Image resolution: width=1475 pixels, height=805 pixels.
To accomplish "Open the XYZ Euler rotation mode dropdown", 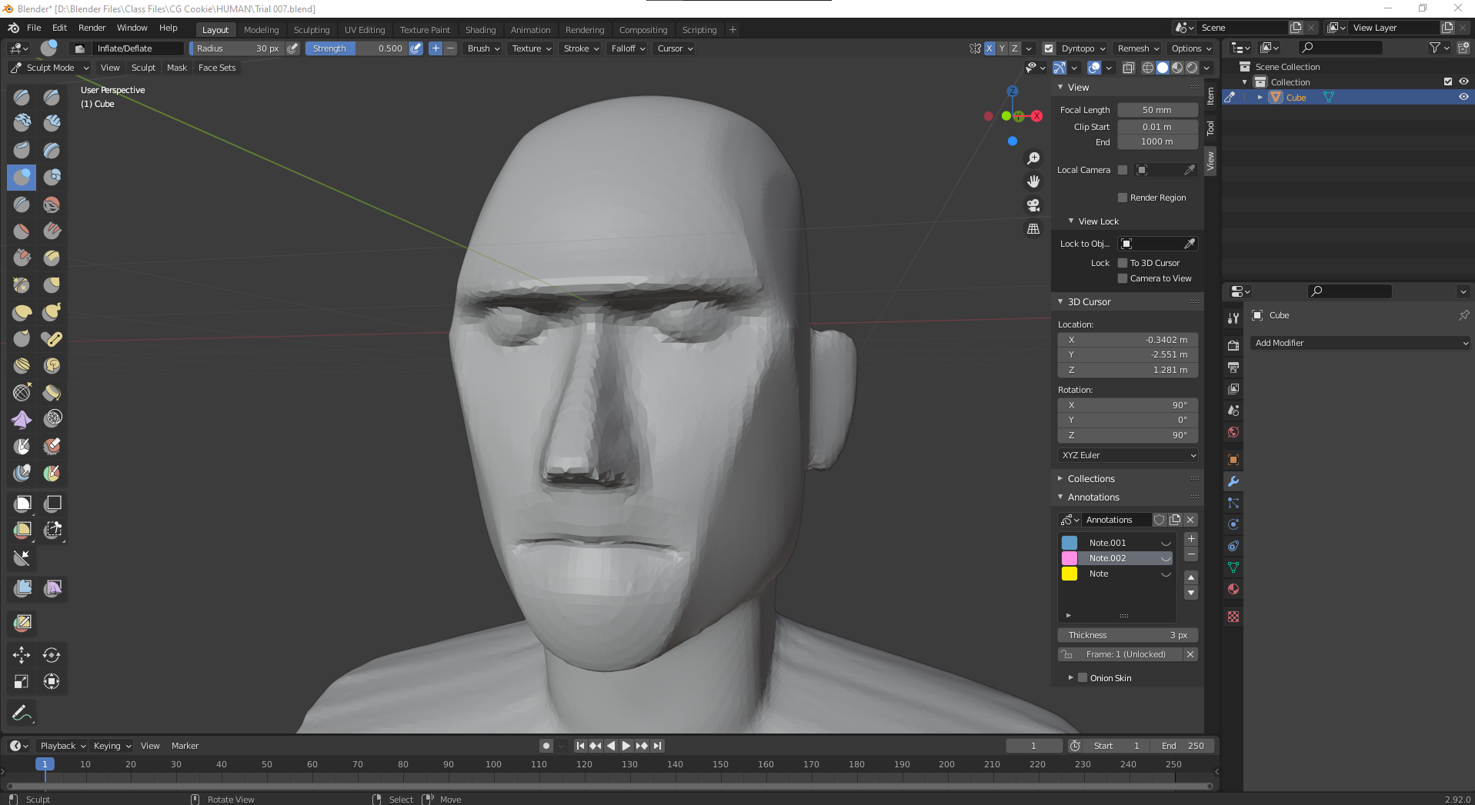I will 1128,455.
